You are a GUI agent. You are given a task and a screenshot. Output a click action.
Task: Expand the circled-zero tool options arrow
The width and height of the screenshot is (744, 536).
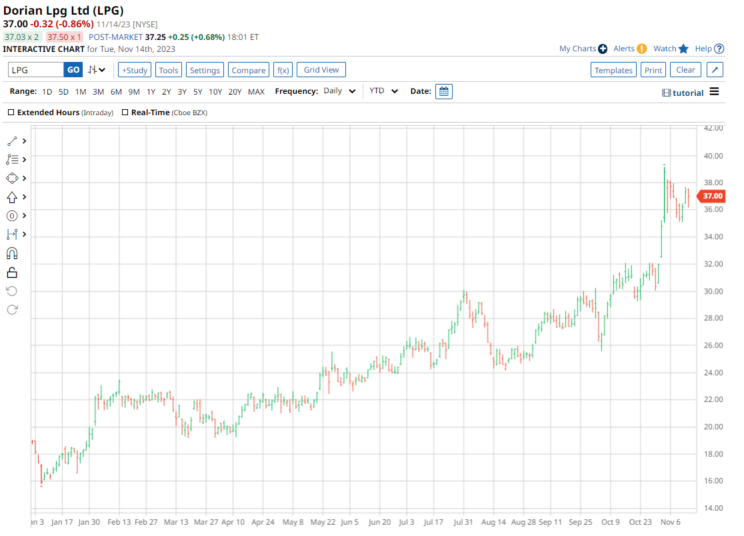[24, 216]
